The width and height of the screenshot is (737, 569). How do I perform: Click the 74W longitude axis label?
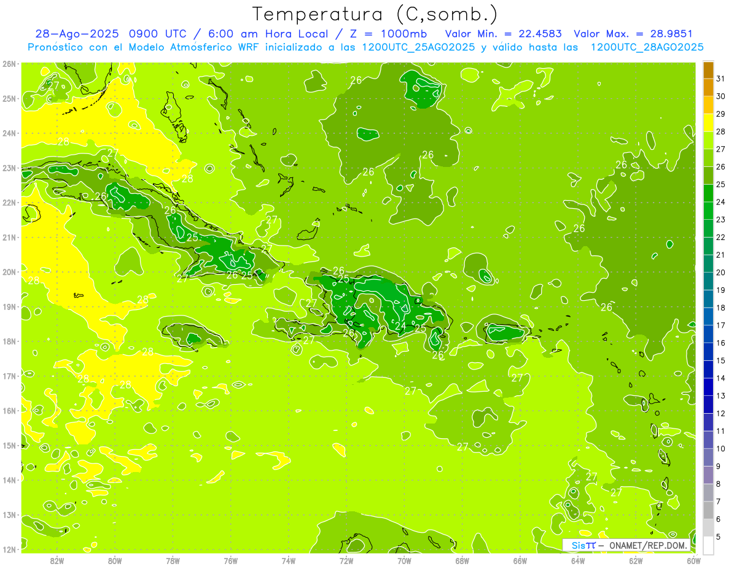point(289,560)
